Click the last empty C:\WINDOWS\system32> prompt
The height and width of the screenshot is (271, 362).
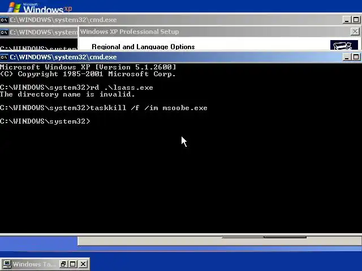pos(45,121)
